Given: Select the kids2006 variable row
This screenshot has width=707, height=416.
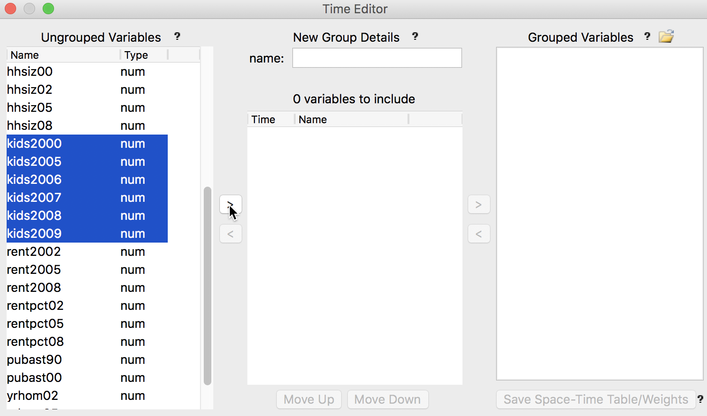Looking at the screenshot, I should coord(87,180).
